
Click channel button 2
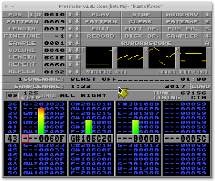[x=207, y=22]
